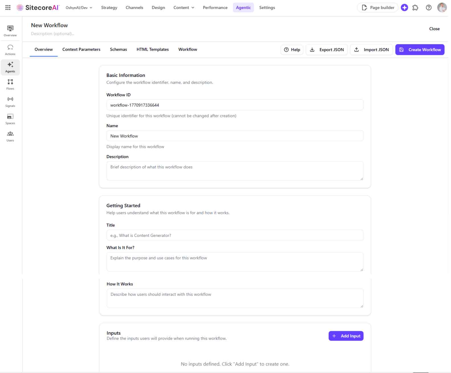Switch to the Overview tab

coord(44,50)
